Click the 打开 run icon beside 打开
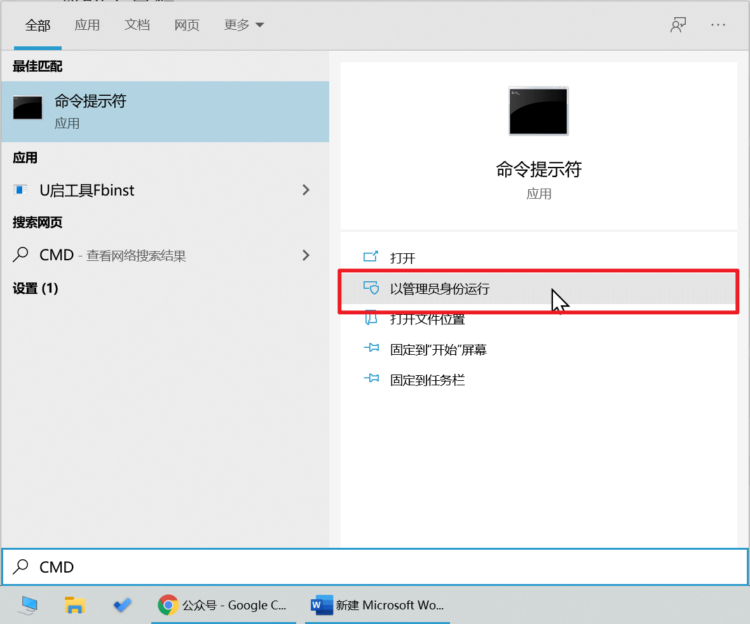Screen dimensions: 750x624 point(371,258)
